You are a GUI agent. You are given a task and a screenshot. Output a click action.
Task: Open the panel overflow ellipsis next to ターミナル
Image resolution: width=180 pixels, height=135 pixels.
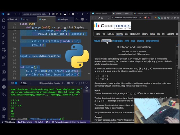tap(30, 83)
